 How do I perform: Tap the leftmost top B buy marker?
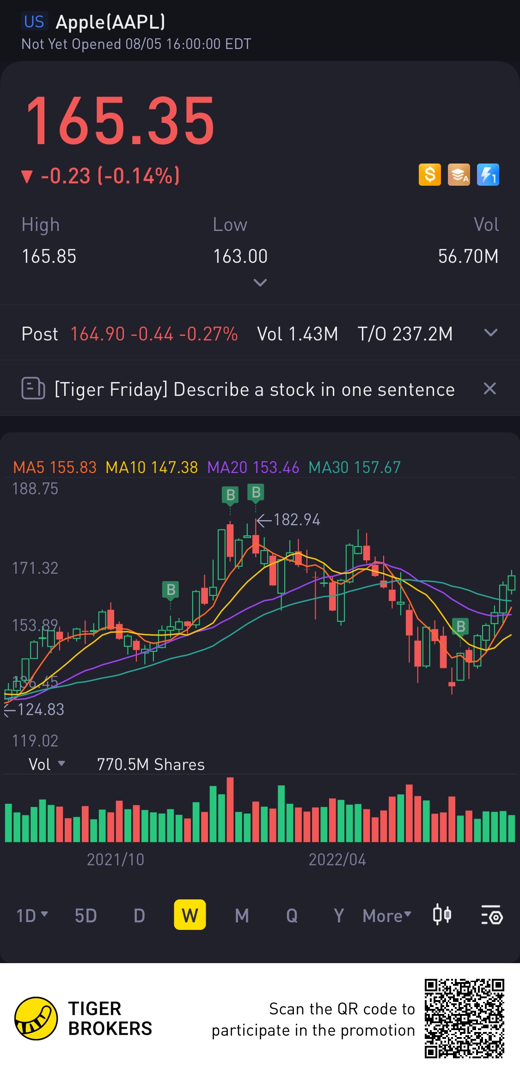(x=230, y=496)
